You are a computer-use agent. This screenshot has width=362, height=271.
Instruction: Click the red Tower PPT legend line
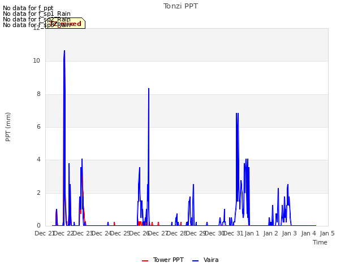click(x=145, y=261)
